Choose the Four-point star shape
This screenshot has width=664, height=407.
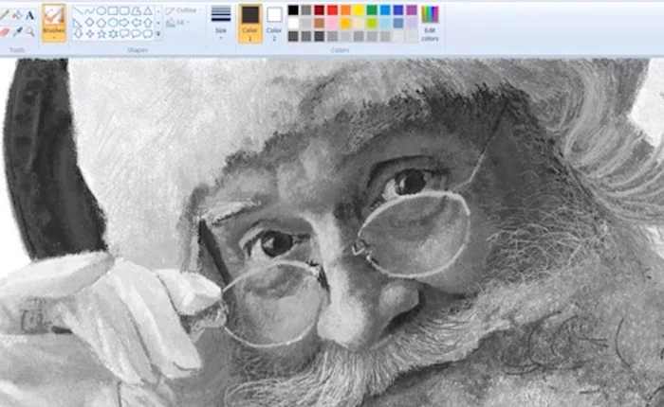click(90, 34)
